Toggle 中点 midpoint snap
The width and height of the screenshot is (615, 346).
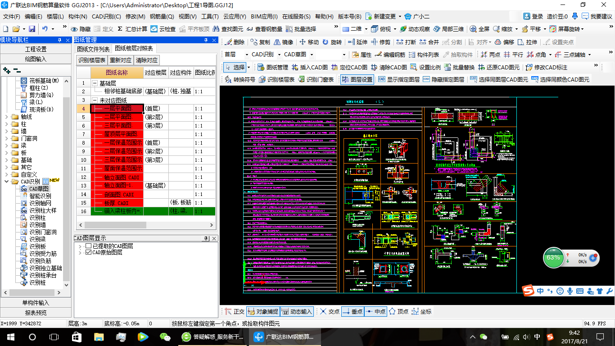(375, 311)
